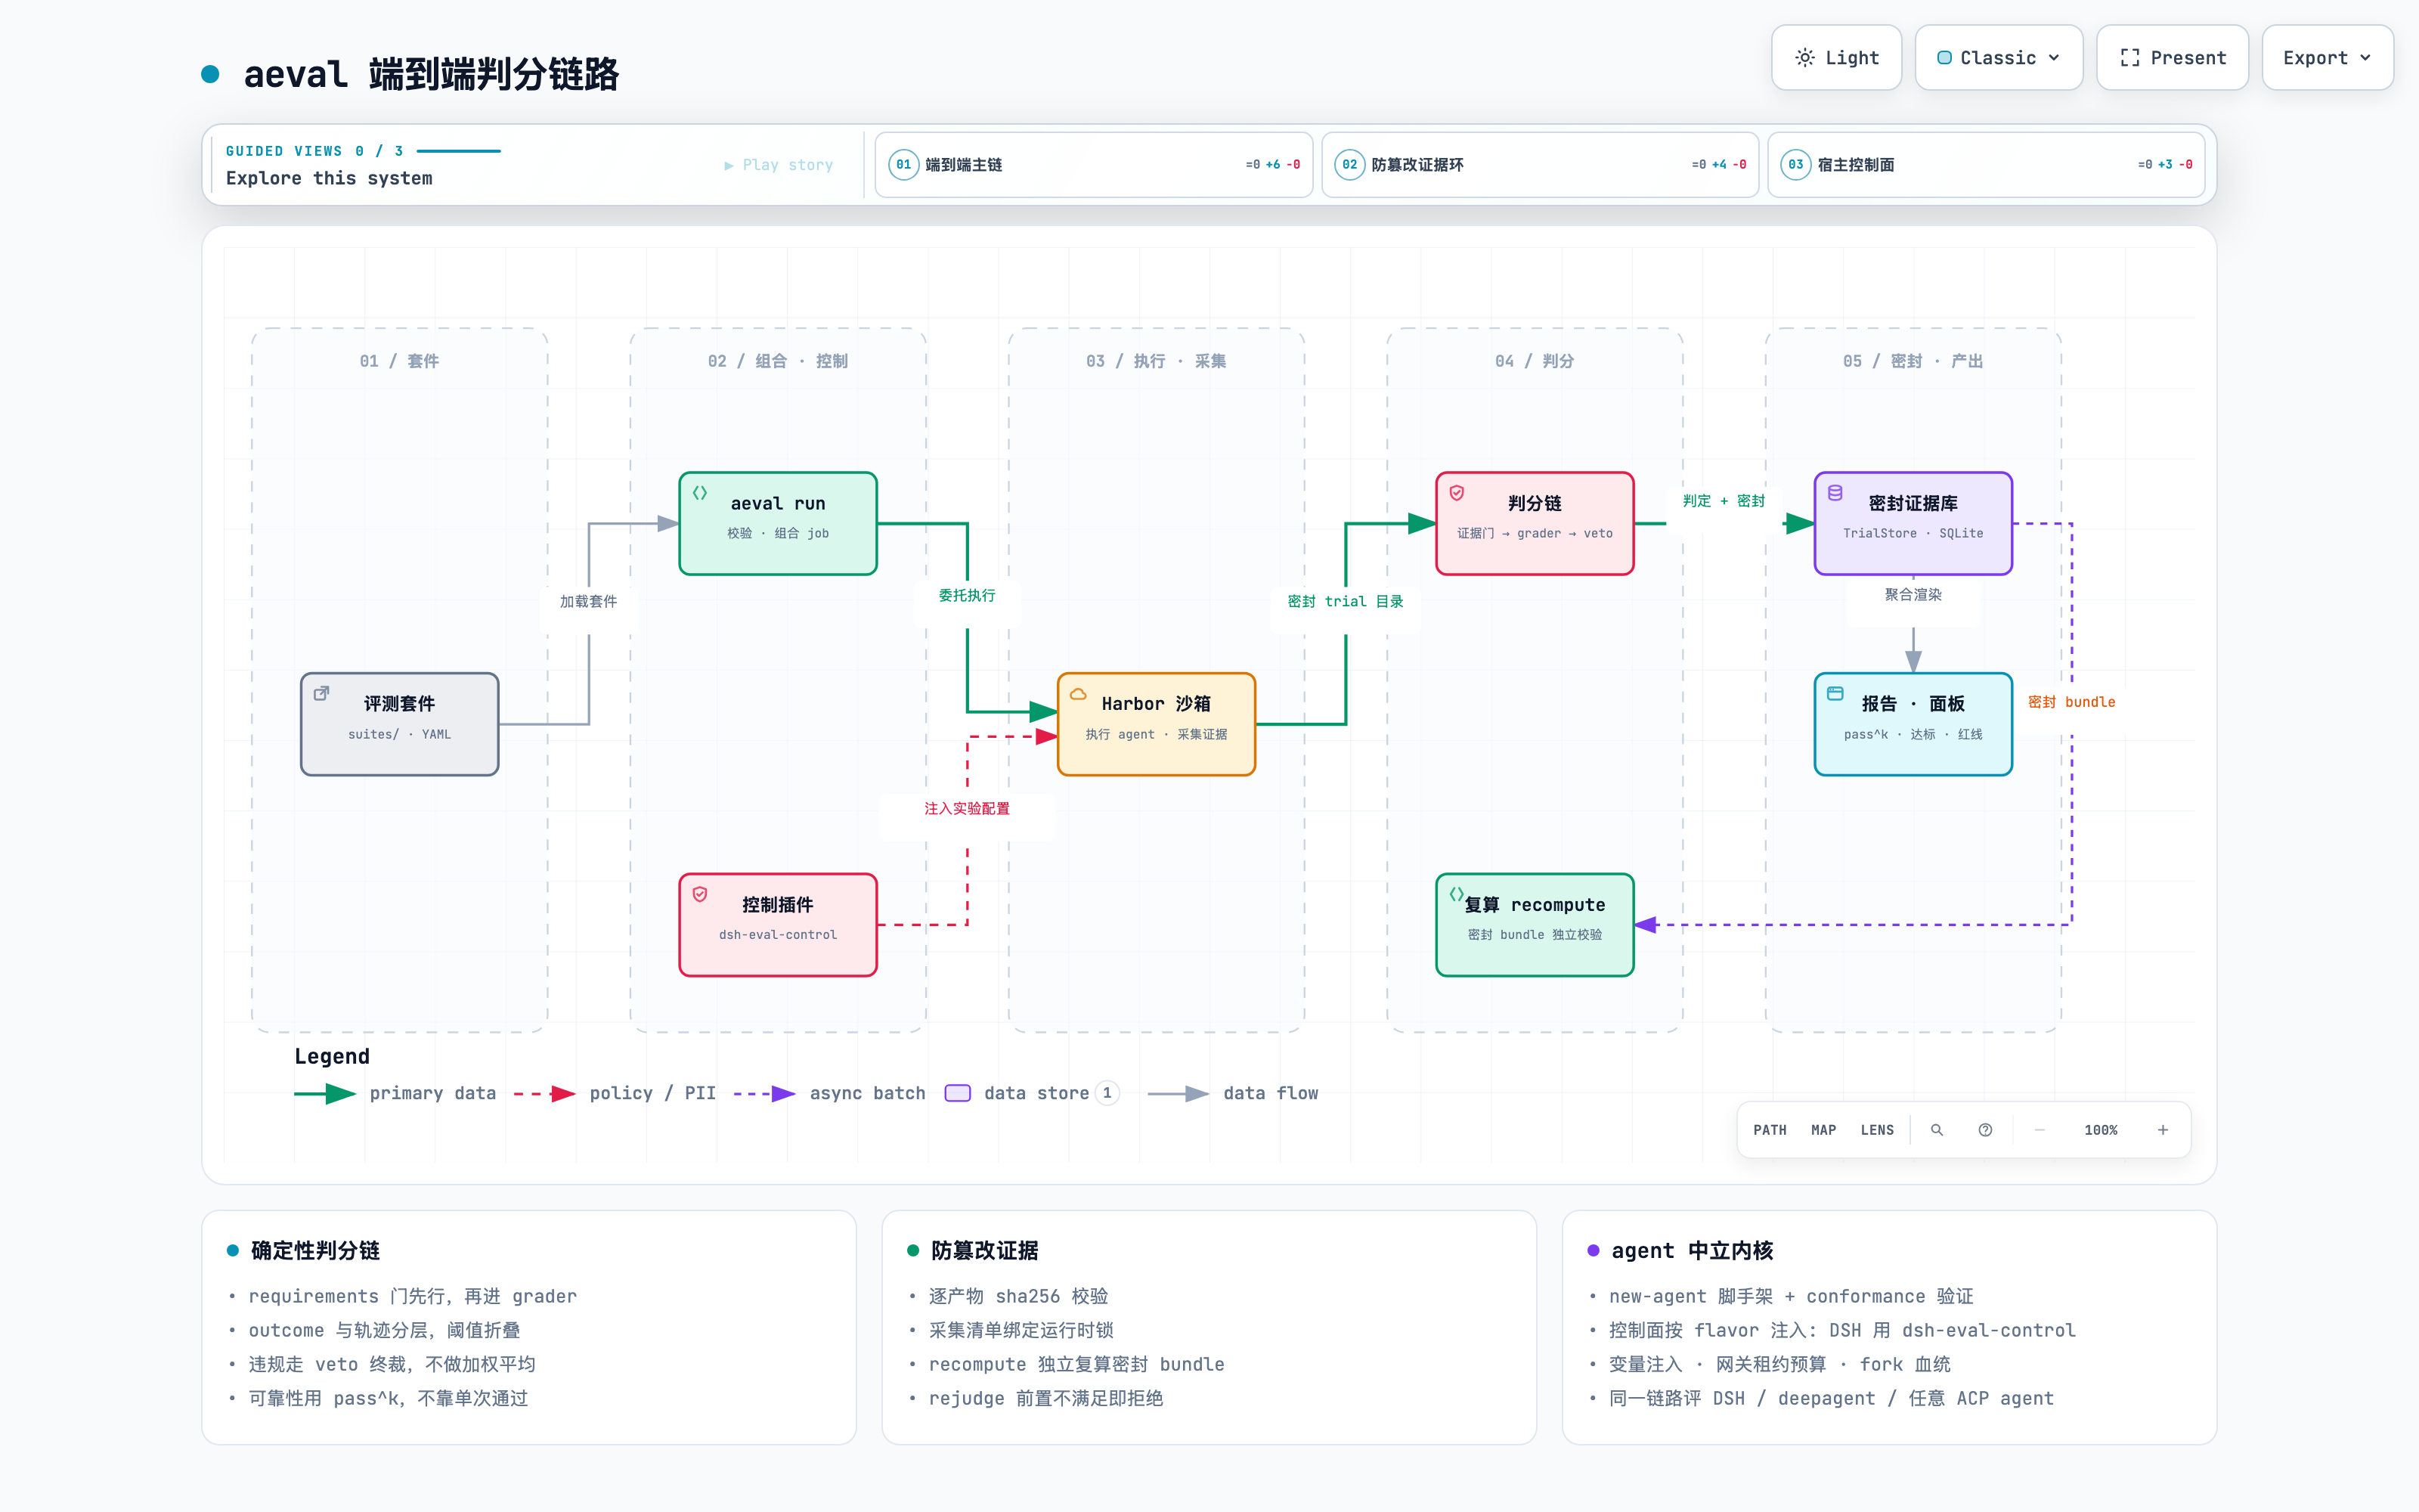2419x1512 pixels.
Task: Click the 01 number badge in guided views
Action: [903, 165]
